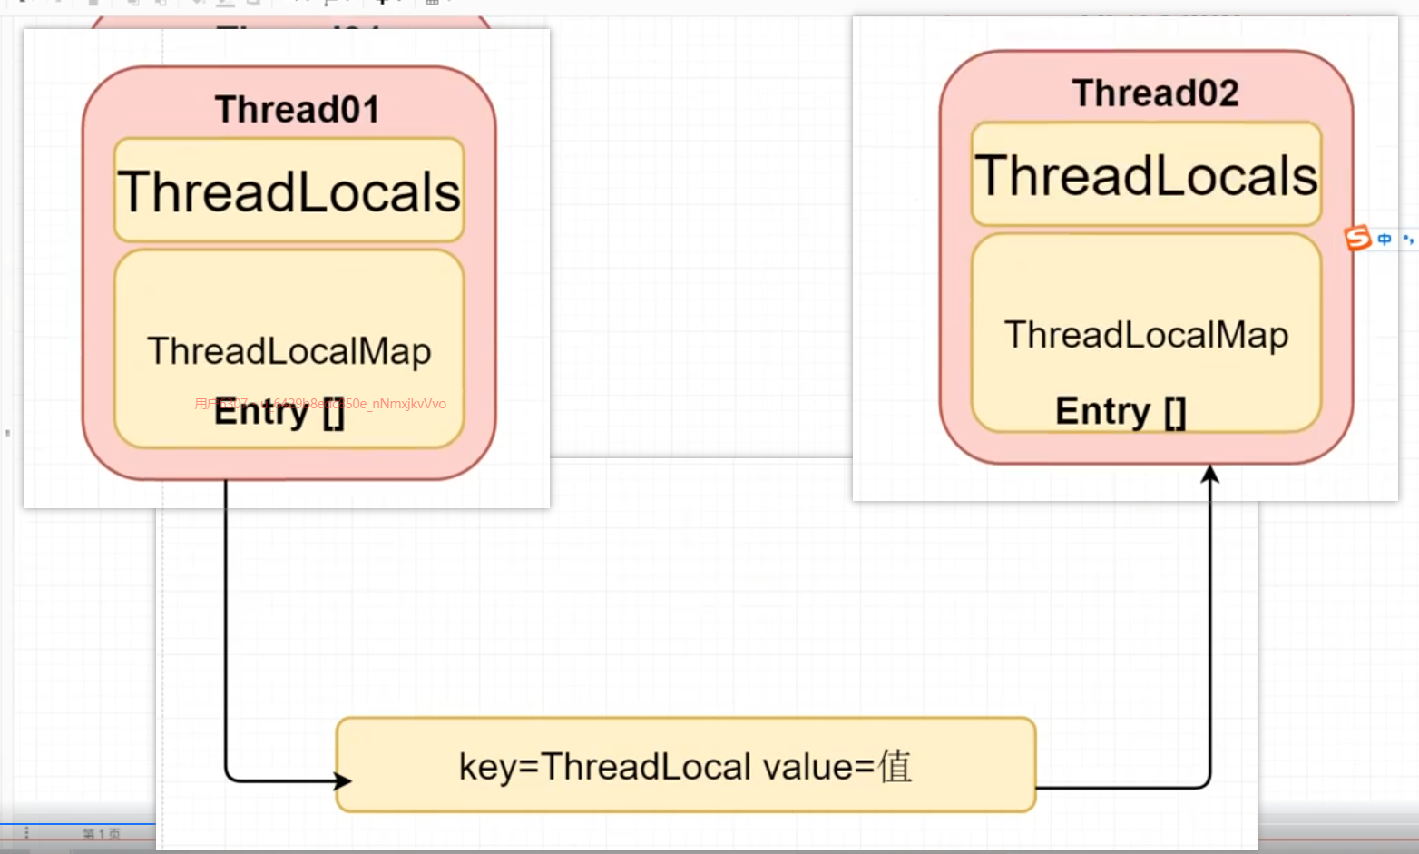Click the Sogou input method S icon
The height and width of the screenshot is (854, 1419).
pyautogui.click(x=1357, y=239)
